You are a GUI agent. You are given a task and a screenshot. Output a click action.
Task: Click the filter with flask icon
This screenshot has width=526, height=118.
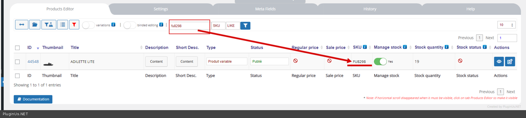49,25
